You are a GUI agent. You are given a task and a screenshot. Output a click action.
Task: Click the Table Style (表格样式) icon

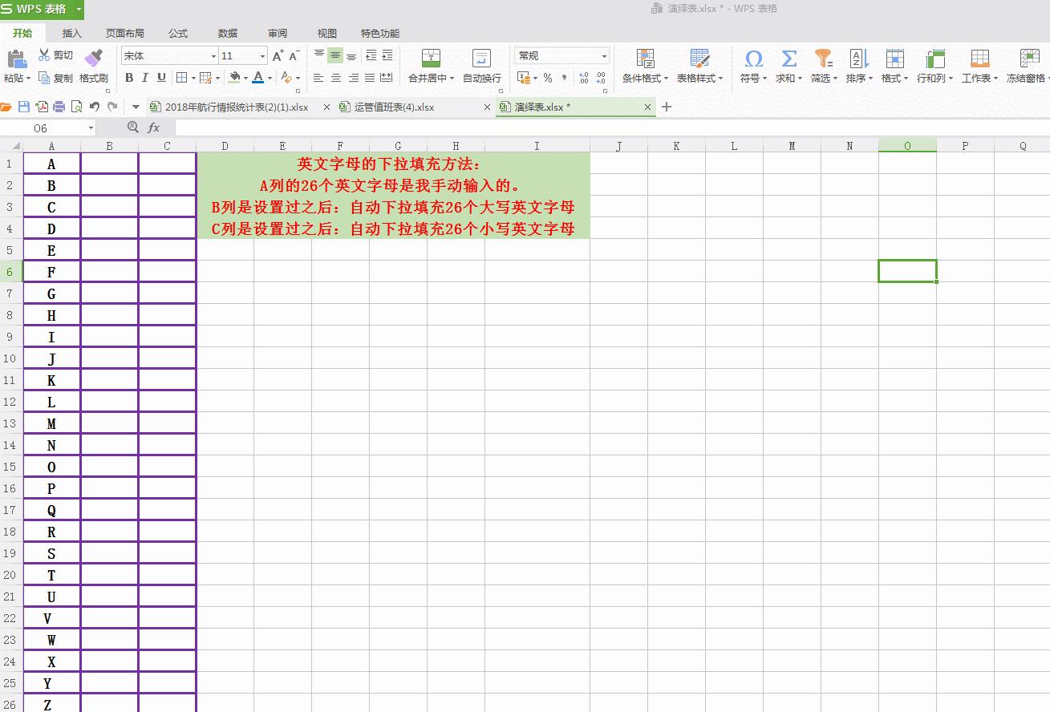699,58
